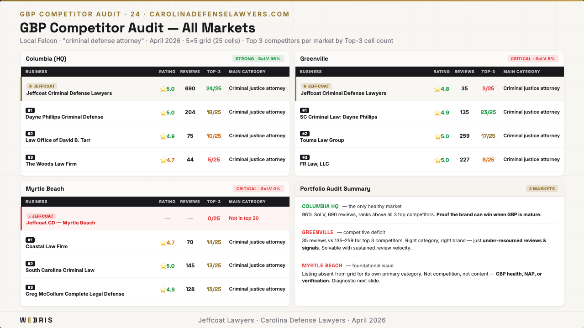Click the green COLUMBIA HQ summary label

(320, 207)
